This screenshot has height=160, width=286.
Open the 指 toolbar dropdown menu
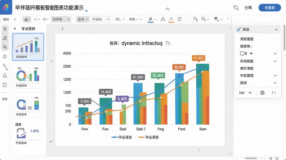pyautogui.click(x=120, y=19)
